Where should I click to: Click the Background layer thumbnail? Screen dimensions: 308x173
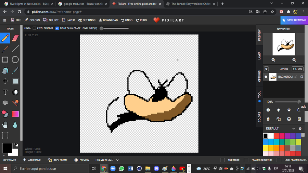pyautogui.click(x=272, y=77)
